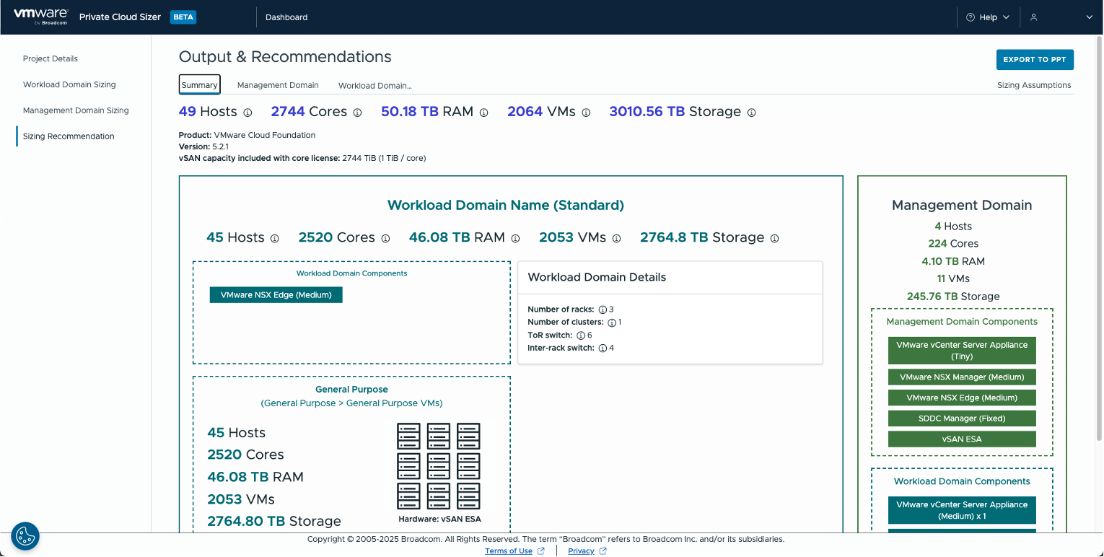
Task: Open the Sizing Assumptions link
Action: [x=1034, y=85]
